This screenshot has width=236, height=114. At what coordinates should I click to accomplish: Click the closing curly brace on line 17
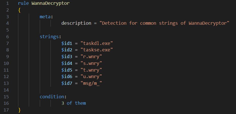coord(19,110)
